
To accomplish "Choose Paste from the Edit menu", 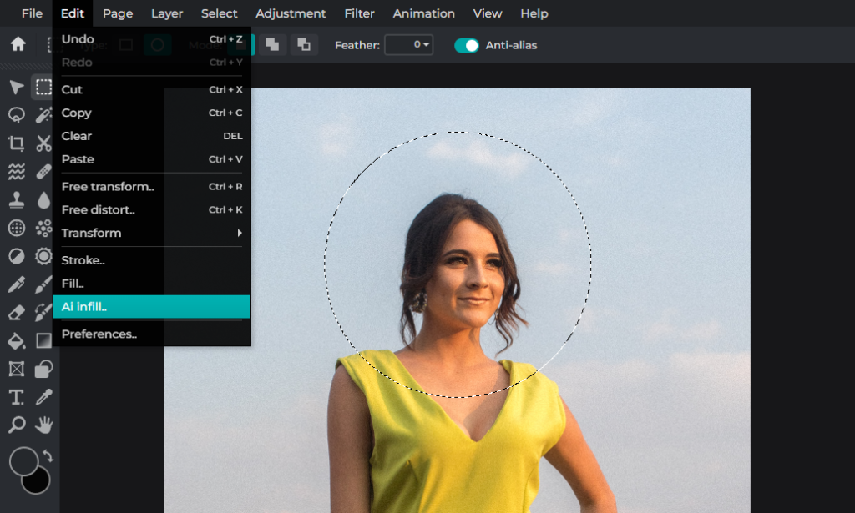I will tap(152, 159).
